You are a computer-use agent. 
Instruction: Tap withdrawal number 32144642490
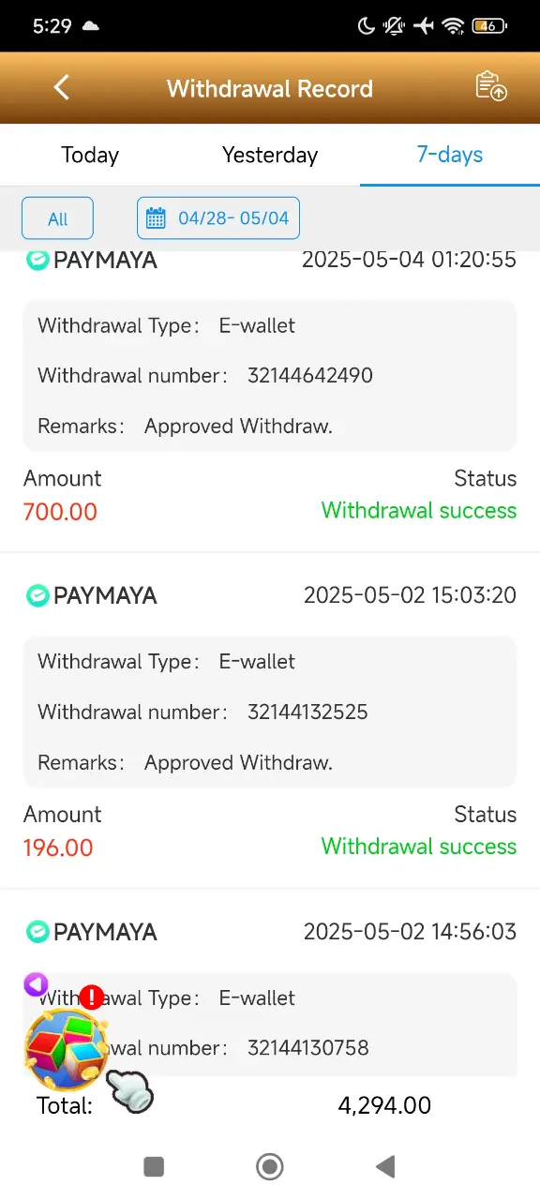coord(310,376)
